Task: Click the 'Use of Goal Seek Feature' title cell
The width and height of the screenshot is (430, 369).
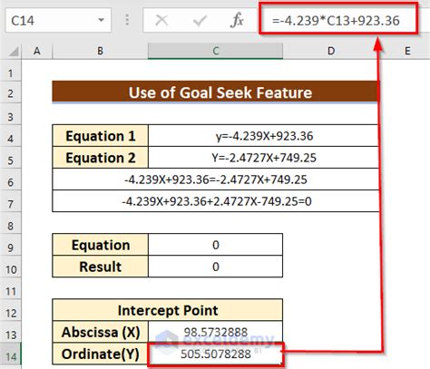Action: point(215,92)
